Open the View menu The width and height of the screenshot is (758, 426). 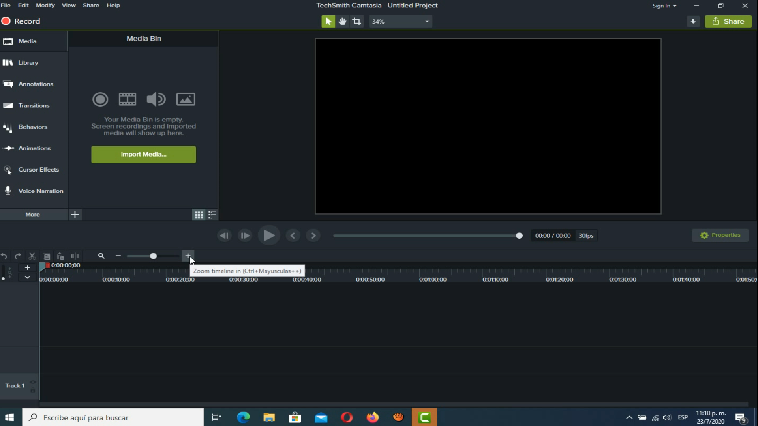coord(69,5)
